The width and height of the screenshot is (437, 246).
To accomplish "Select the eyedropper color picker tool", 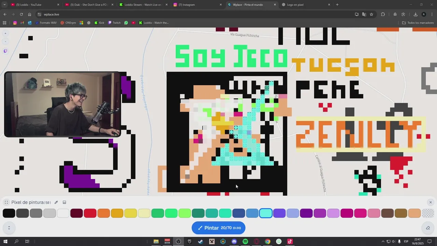I will pos(56,202).
